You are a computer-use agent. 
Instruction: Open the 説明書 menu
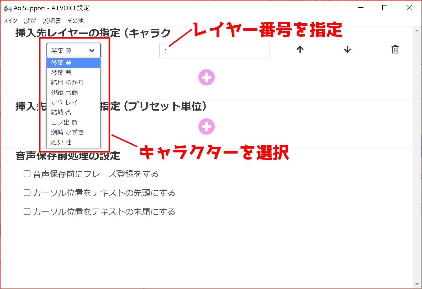(x=52, y=21)
